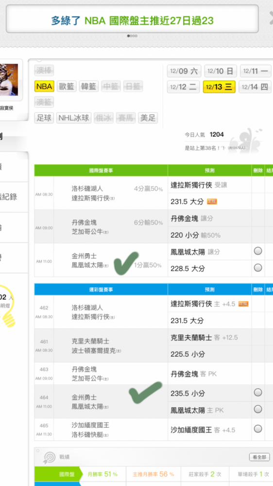Select the NBA league filter

(x=44, y=86)
